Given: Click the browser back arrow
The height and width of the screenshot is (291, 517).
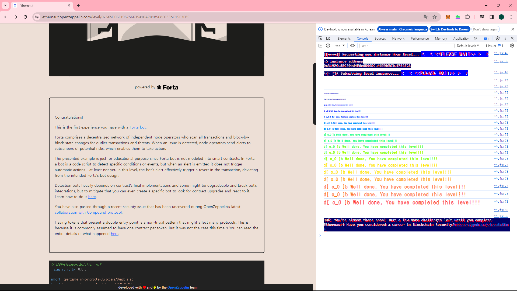Looking at the screenshot, I should pos(6,17).
